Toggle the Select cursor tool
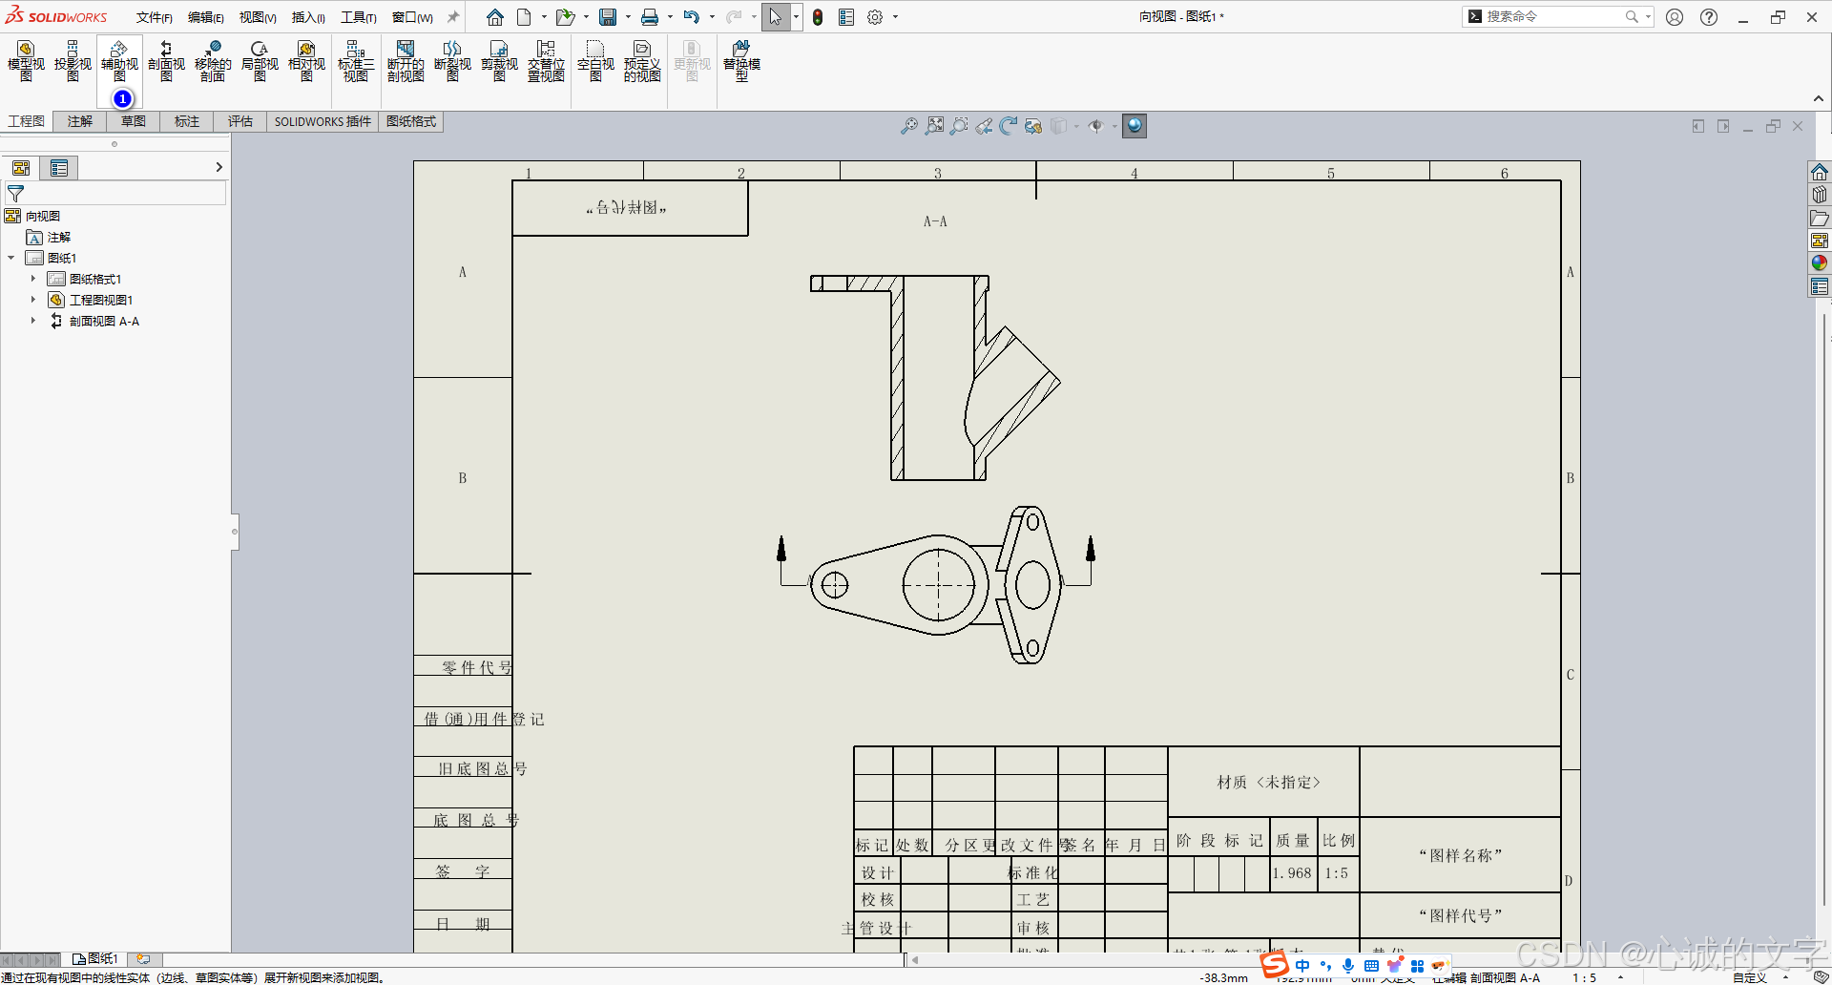This screenshot has width=1832, height=985. point(776,17)
